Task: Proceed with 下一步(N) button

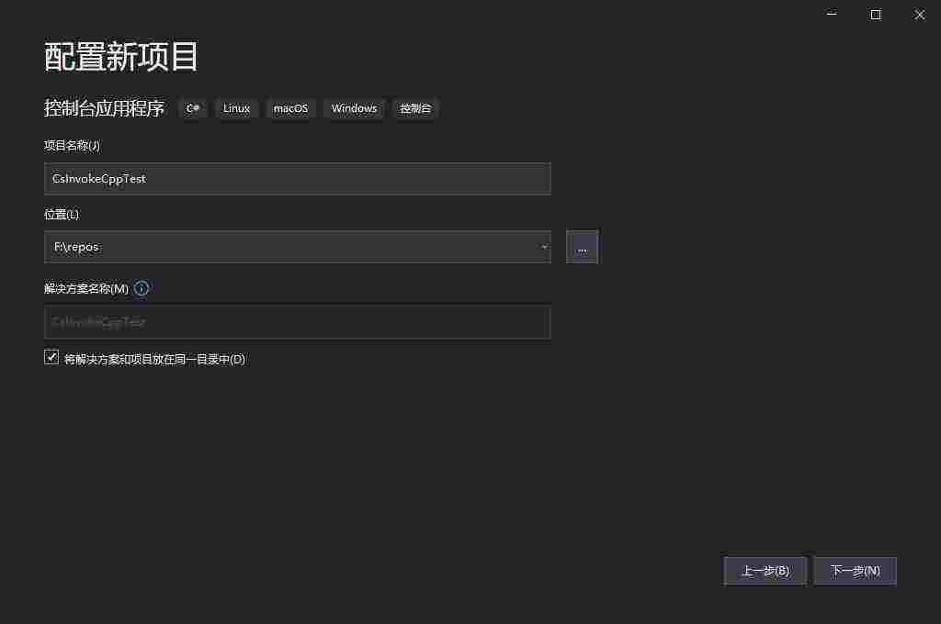Action: [856, 571]
